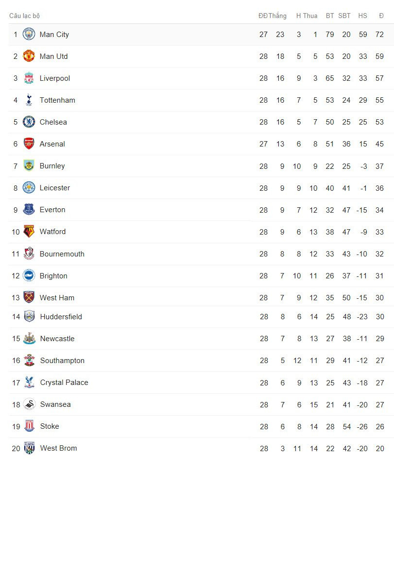Screen dimensions: 394x584
Task: Select the Huddersfield team name
Action: pos(61,317)
